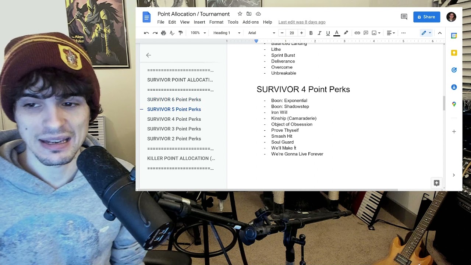The height and width of the screenshot is (265, 471).
Task: Open Google Keep from the side panel
Action: coord(454,53)
